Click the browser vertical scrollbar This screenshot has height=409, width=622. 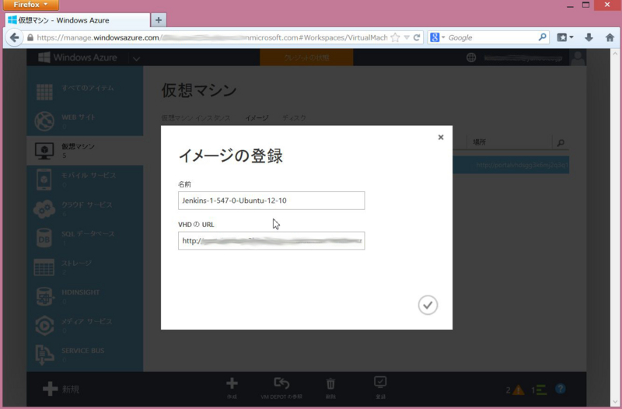[615, 226]
